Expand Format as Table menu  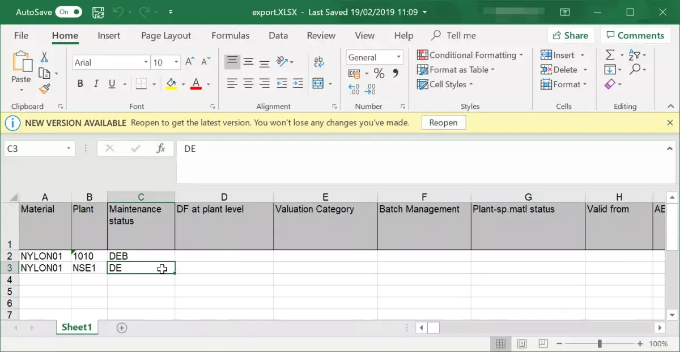pos(456,70)
